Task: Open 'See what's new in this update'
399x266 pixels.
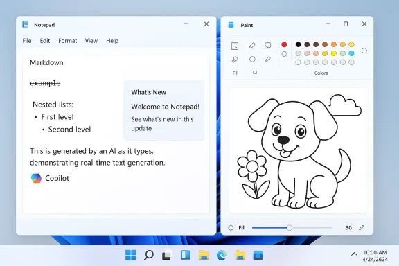Action: pos(162,124)
